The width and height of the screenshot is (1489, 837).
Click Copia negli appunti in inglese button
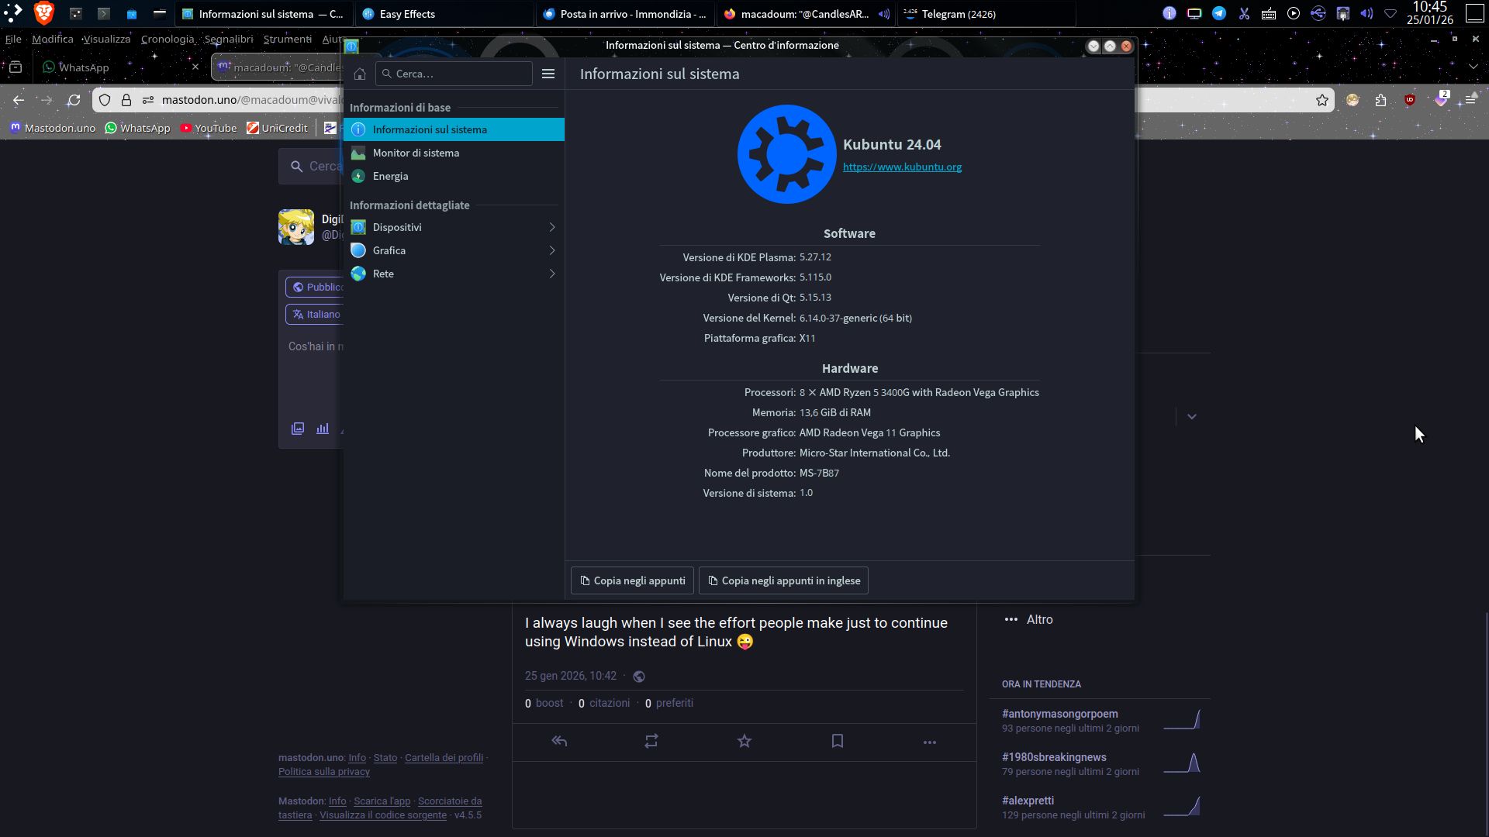[783, 580]
